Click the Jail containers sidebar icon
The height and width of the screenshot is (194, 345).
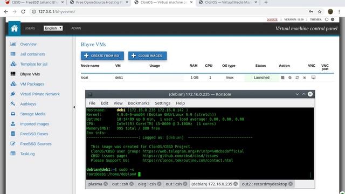pos(13,54)
